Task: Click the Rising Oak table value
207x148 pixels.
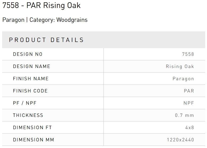Action: (180, 66)
